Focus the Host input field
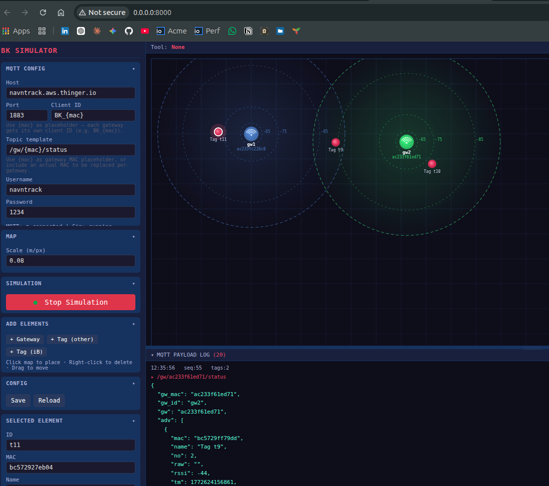The width and height of the screenshot is (549, 486). (x=71, y=93)
